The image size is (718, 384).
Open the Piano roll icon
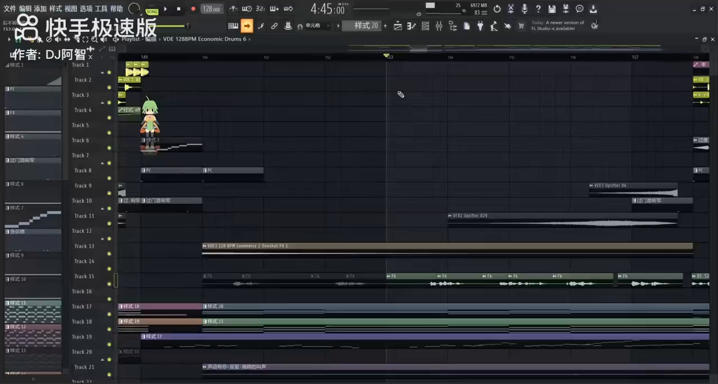click(x=412, y=26)
